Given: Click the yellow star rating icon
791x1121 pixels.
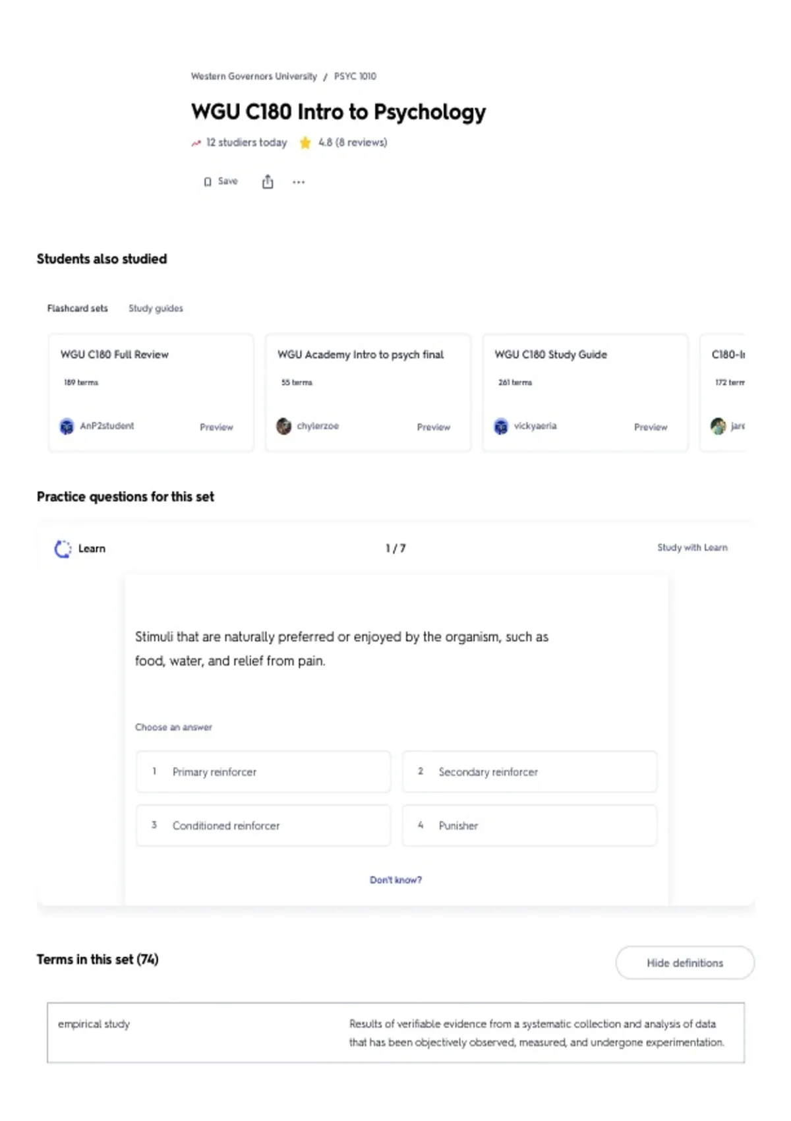Looking at the screenshot, I should click(x=305, y=142).
